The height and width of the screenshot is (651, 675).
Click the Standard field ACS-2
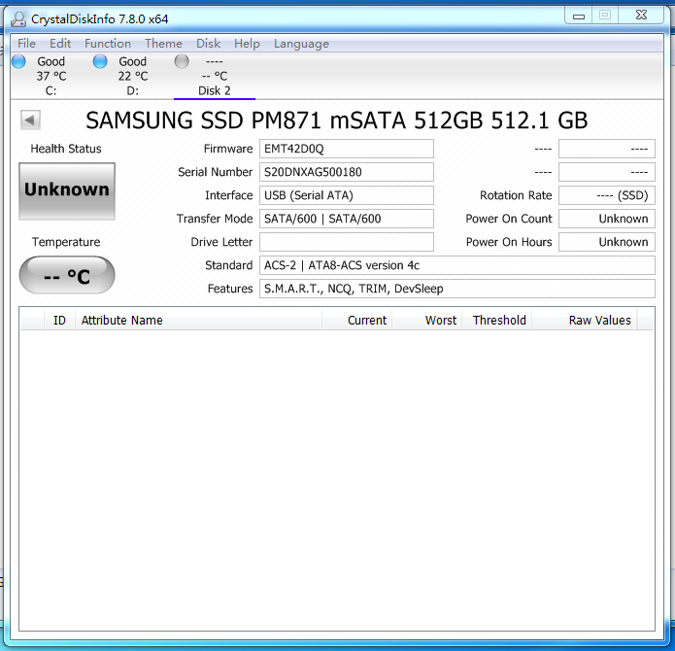[456, 265]
